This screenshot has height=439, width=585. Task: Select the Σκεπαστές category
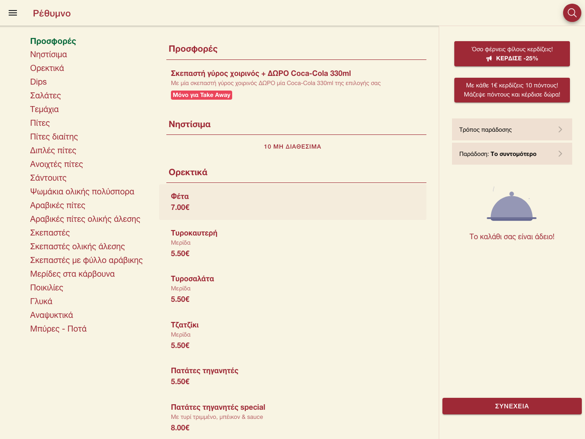point(50,233)
